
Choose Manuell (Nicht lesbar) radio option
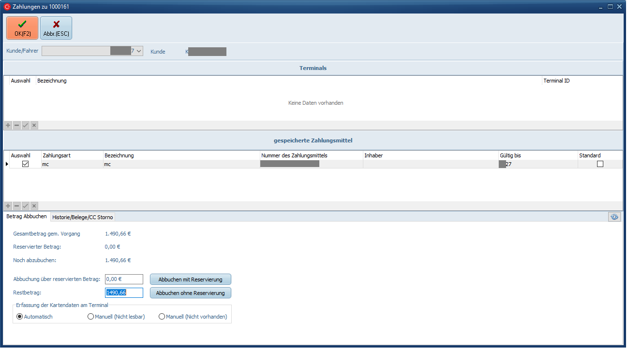(x=90, y=317)
